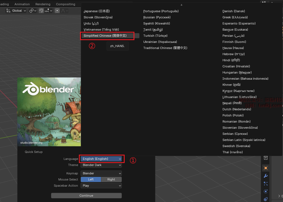283x202 pixels.
Task: Toggle the snap magnet icon
Action: coord(41,11)
